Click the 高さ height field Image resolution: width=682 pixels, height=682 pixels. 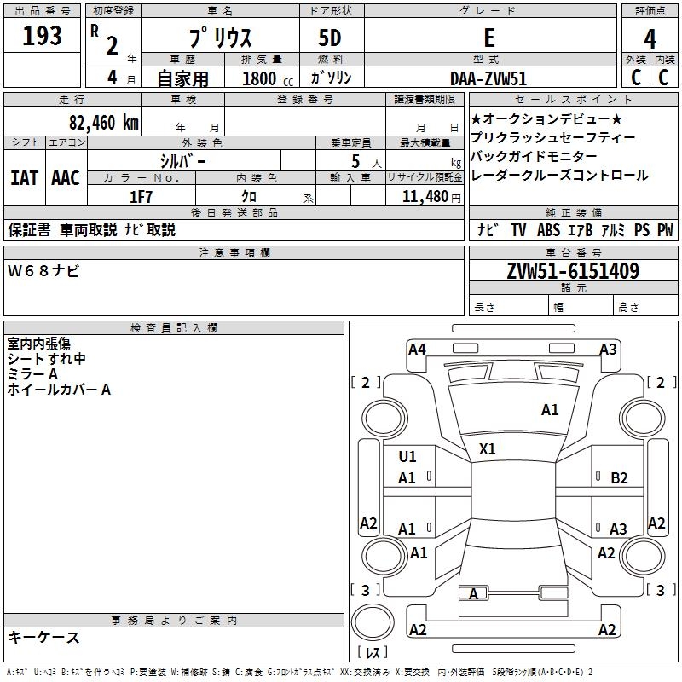646,305
